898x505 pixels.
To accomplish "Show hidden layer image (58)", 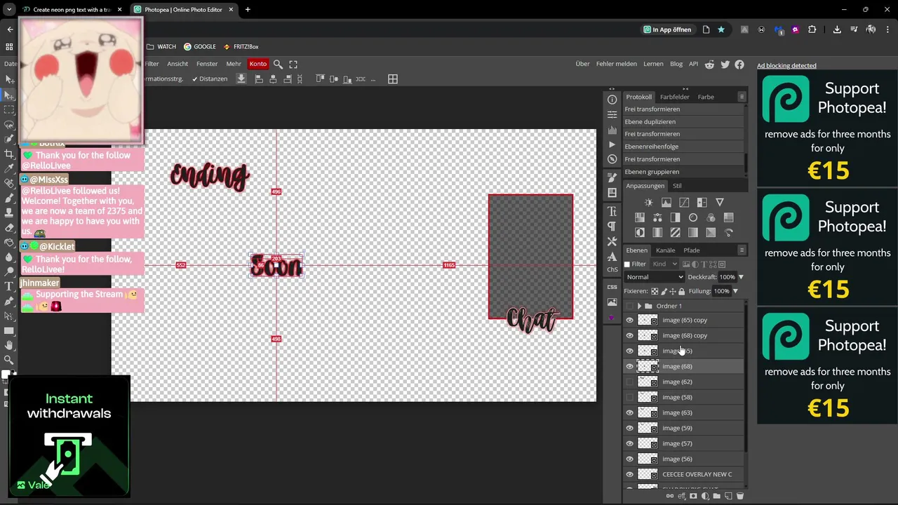I will click(629, 397).
